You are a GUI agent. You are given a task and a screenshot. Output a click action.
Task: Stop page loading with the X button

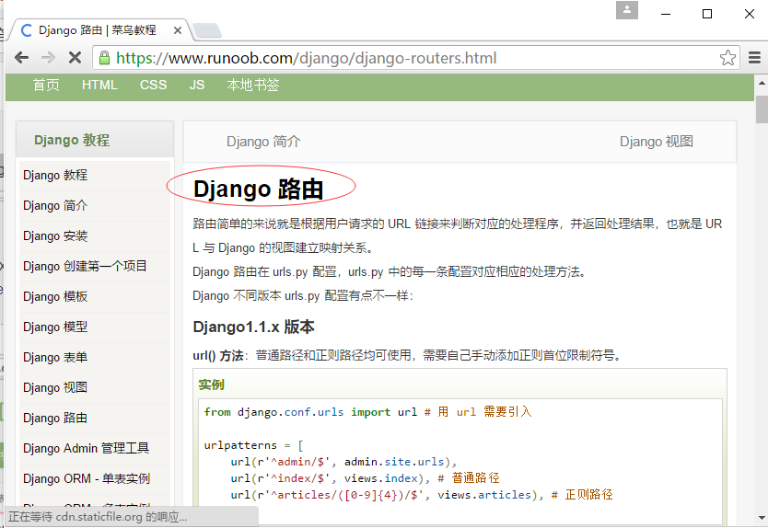click(75, 58)
